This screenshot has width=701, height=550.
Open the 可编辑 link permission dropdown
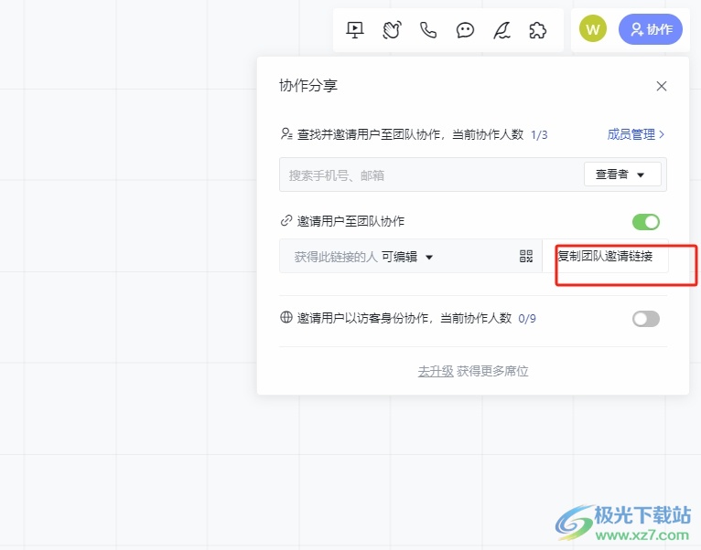pyautogui.click(x=407, y=257)
